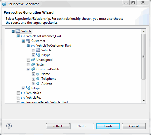
Task: Click the IsType icon beneath VehicleToCustomer_Fwd
Action: point(28,88)
